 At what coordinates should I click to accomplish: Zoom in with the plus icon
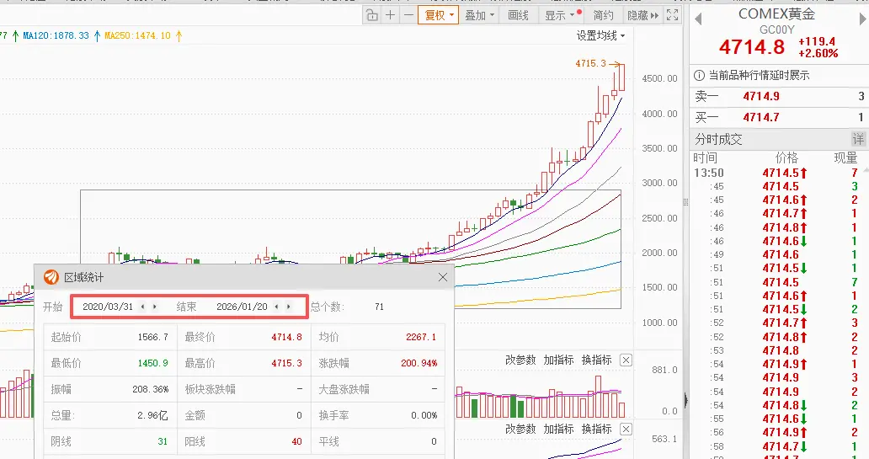(390, 15)
